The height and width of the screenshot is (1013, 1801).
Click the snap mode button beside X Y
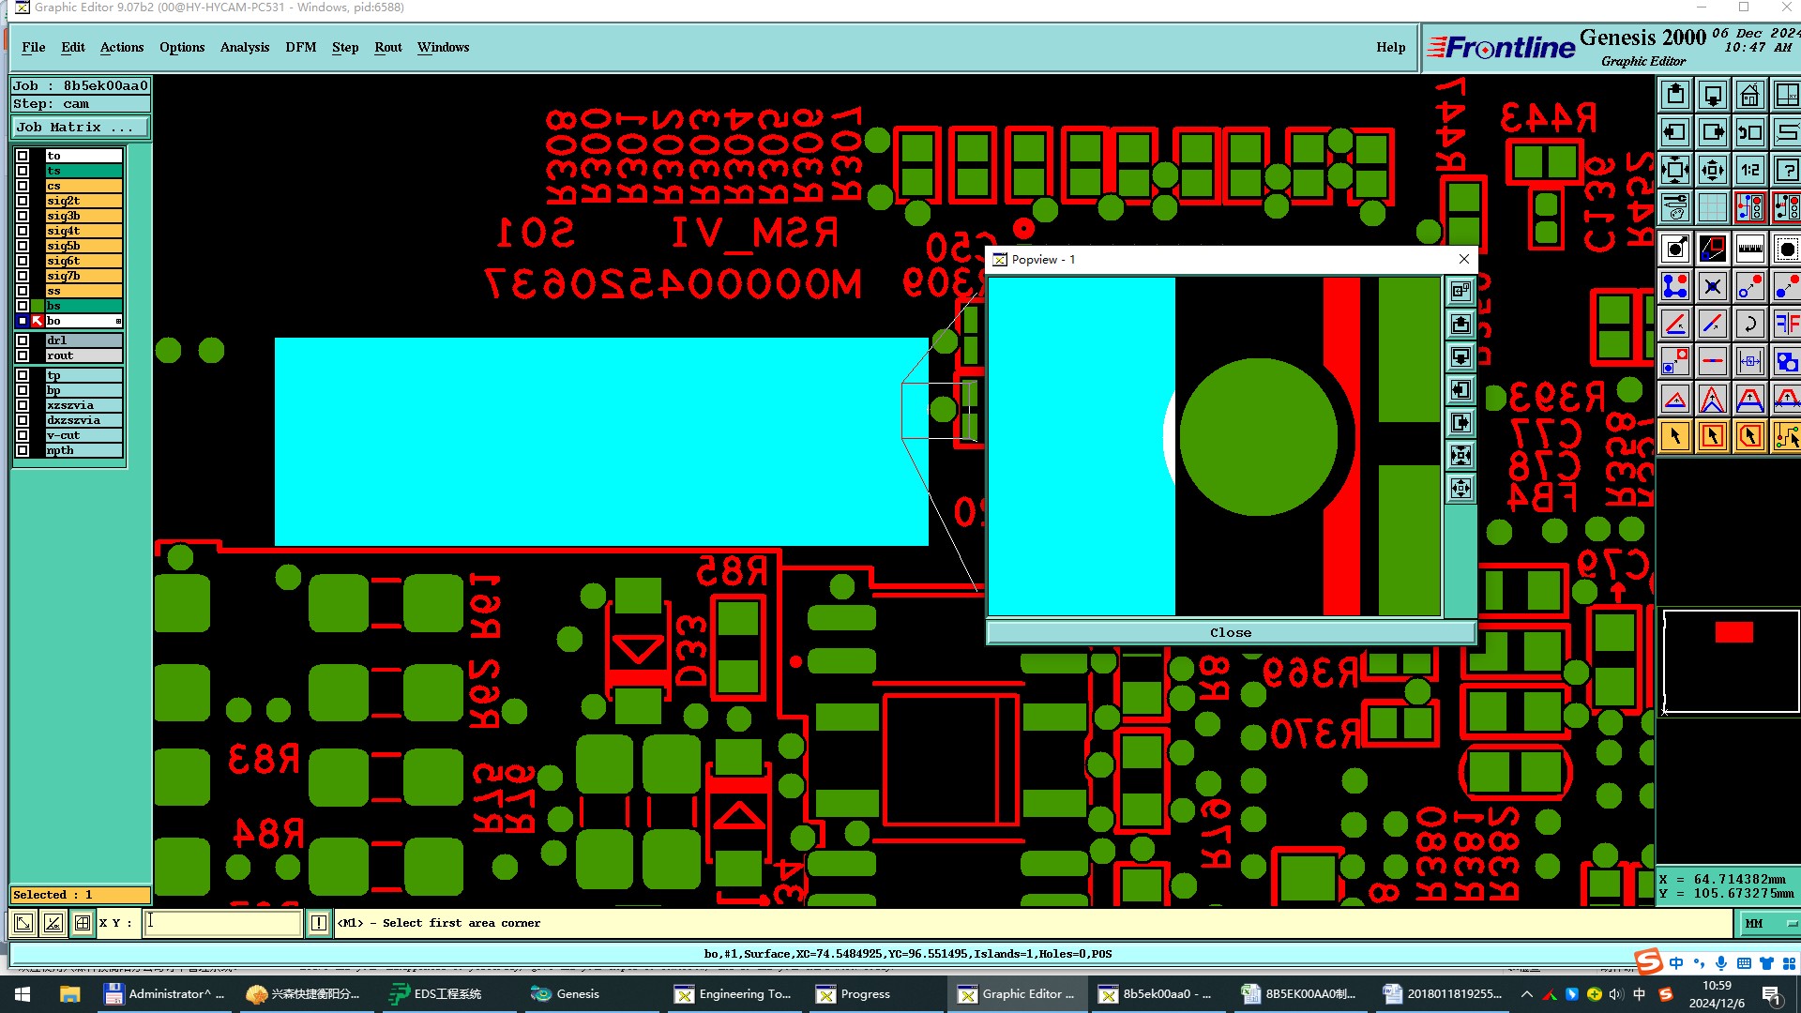[83, 923]
